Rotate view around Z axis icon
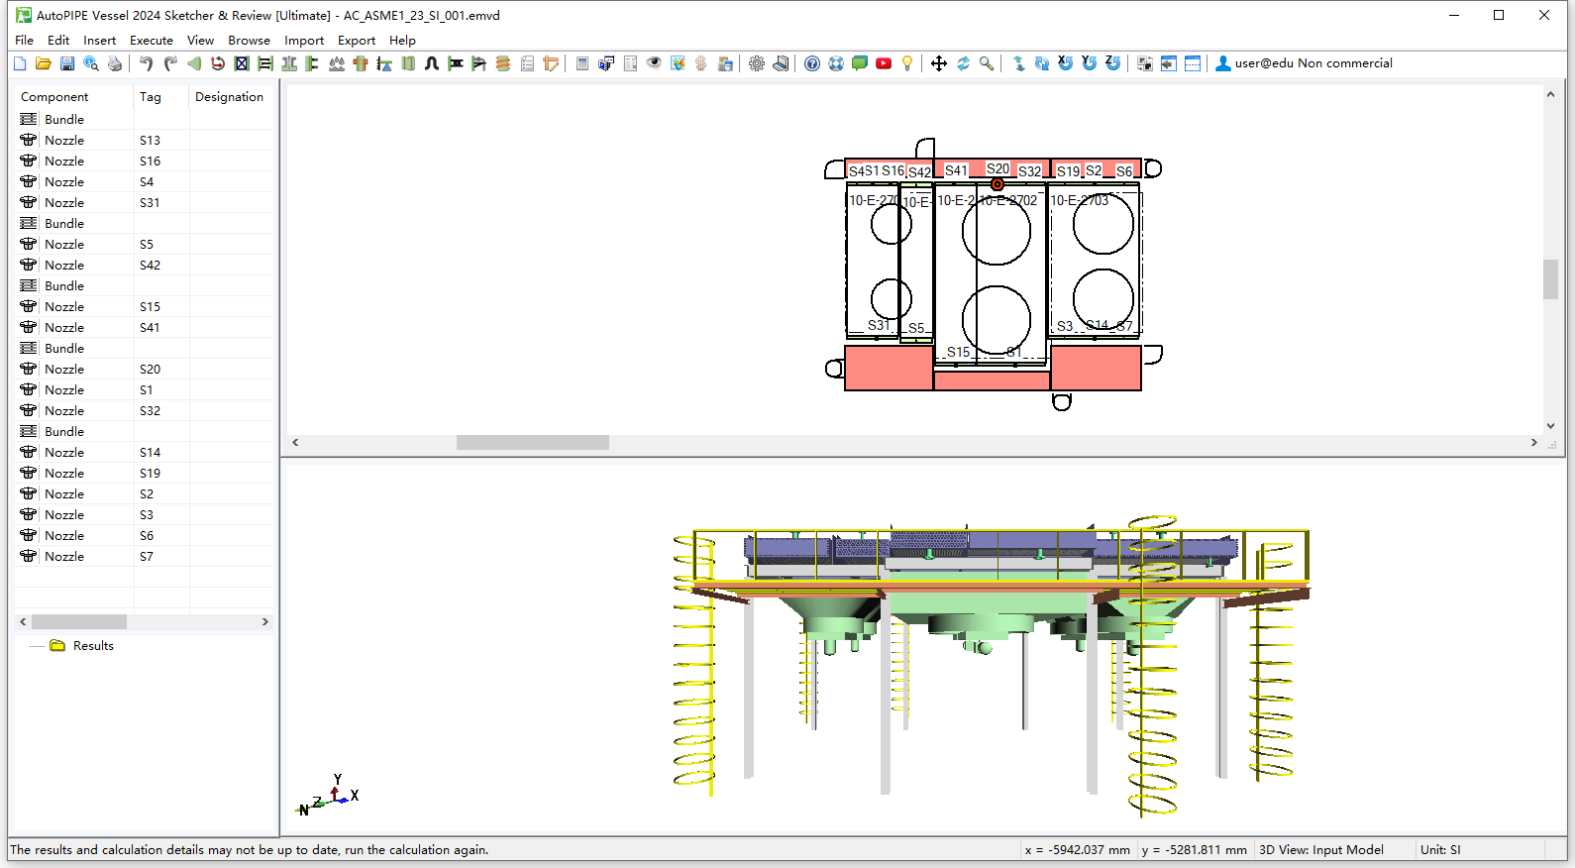The image size is (1575, 868). 1113,63
